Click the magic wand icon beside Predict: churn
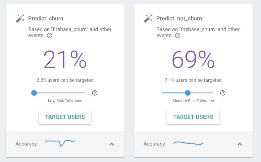 [x=20, y=18]
